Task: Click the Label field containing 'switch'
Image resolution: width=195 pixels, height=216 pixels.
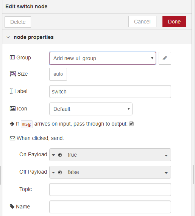Action: click(110, 92)
